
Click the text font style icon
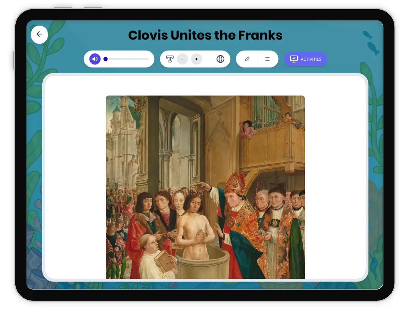170,59
